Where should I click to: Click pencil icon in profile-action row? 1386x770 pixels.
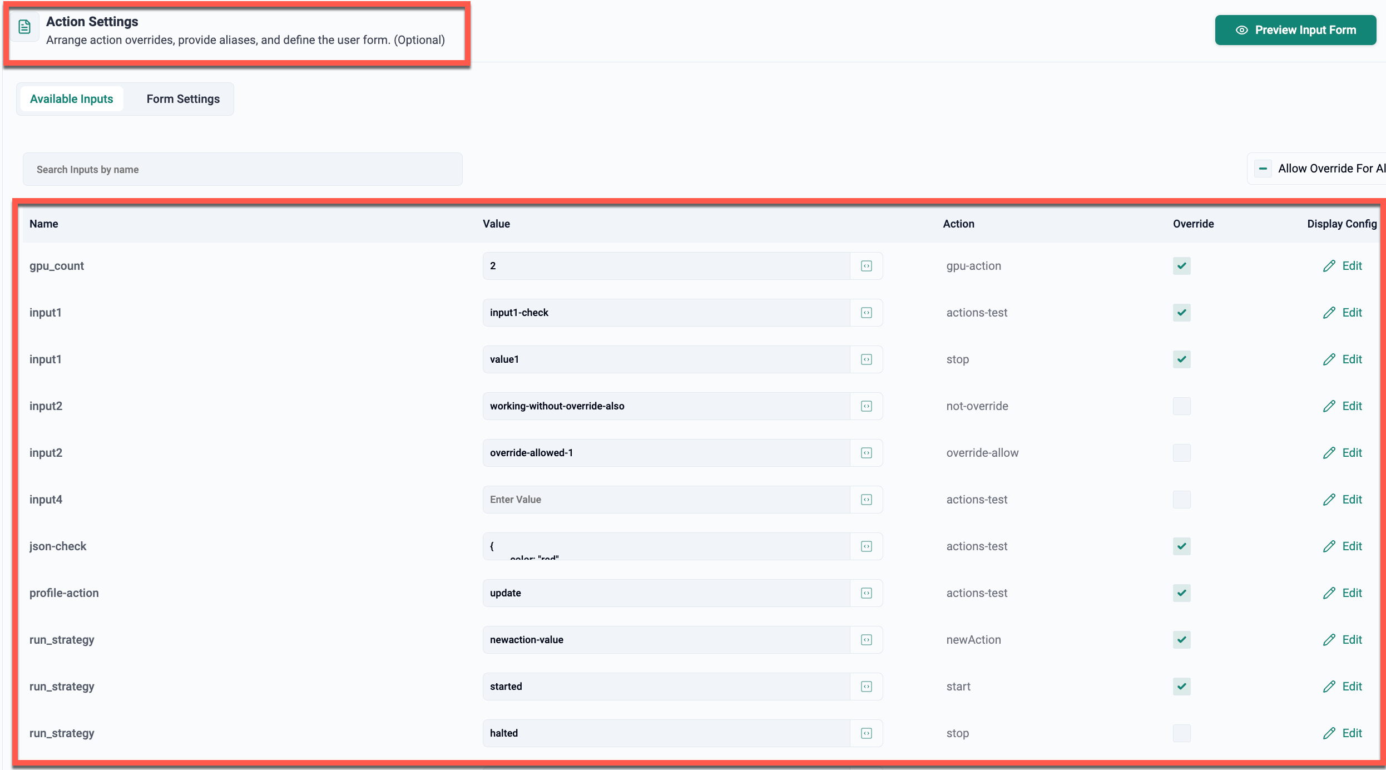[1329, 593]
